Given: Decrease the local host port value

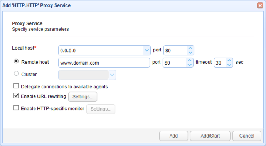Looking at the screenshot, I should coord(190,53).
